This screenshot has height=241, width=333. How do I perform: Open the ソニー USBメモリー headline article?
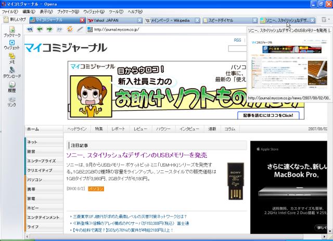pyautogui.click(x=136, y=155)
